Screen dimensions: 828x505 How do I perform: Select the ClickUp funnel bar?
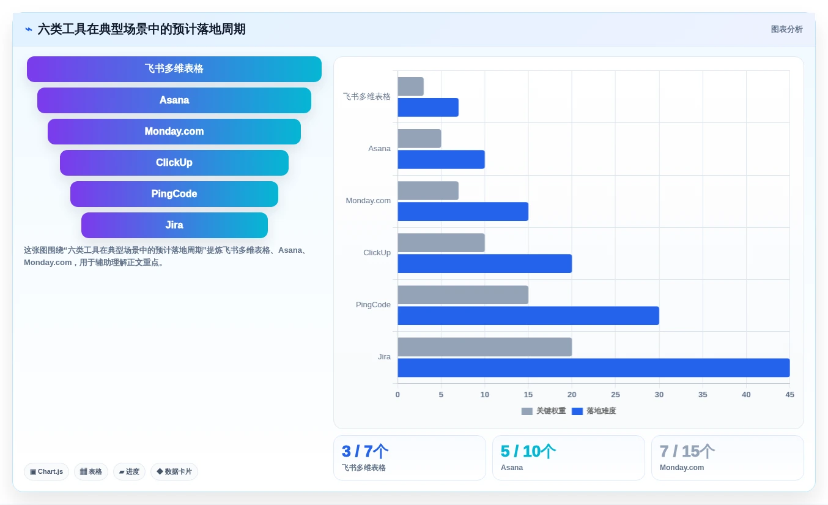174,163
